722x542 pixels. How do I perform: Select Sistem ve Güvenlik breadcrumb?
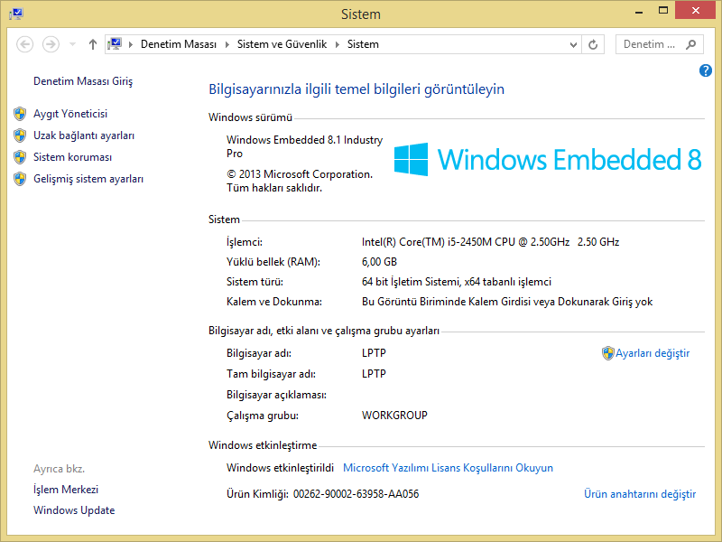pyautogui.click(x=282, y=44)
